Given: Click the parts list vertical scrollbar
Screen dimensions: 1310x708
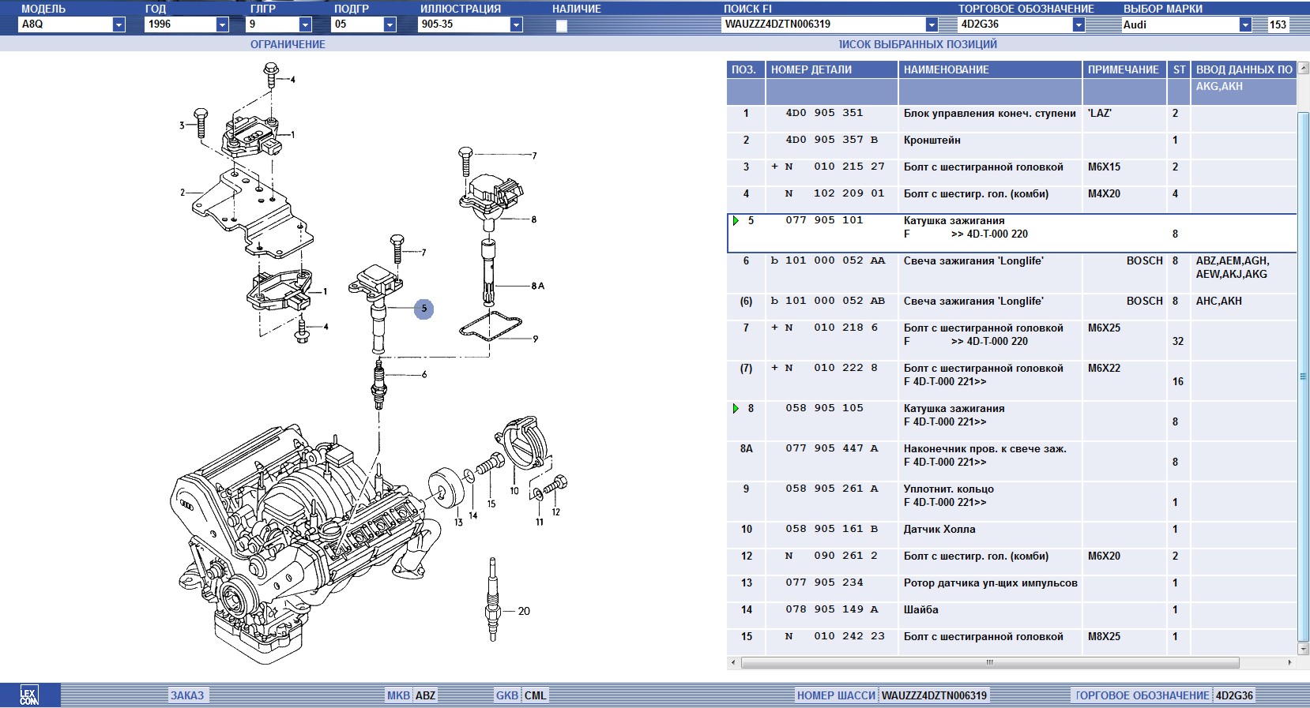Looking at the screenshot, I should click(x=1303, y=376).
